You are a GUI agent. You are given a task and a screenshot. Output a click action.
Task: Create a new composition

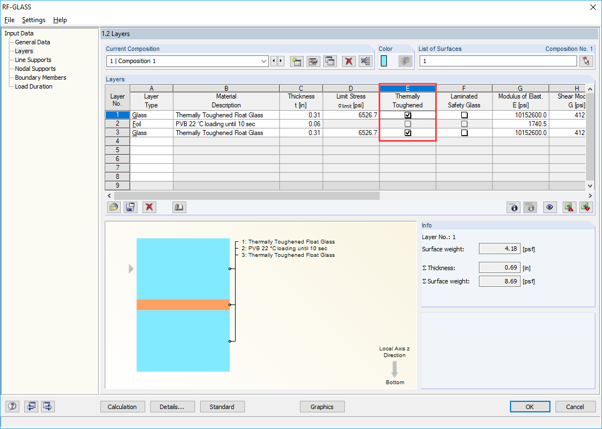point(297,61)
